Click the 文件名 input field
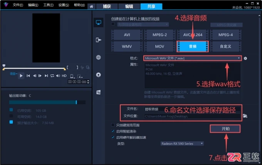Image resolution: width=262 pixels, height=165 pixels. click(x=193, y=109)
